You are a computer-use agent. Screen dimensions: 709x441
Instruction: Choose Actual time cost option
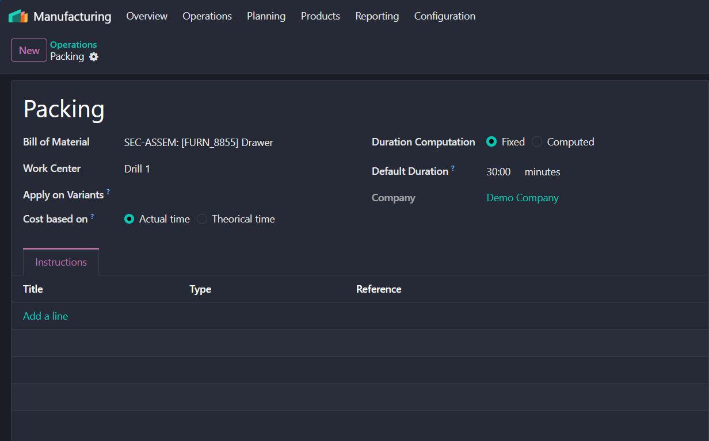tap(129, 219)
